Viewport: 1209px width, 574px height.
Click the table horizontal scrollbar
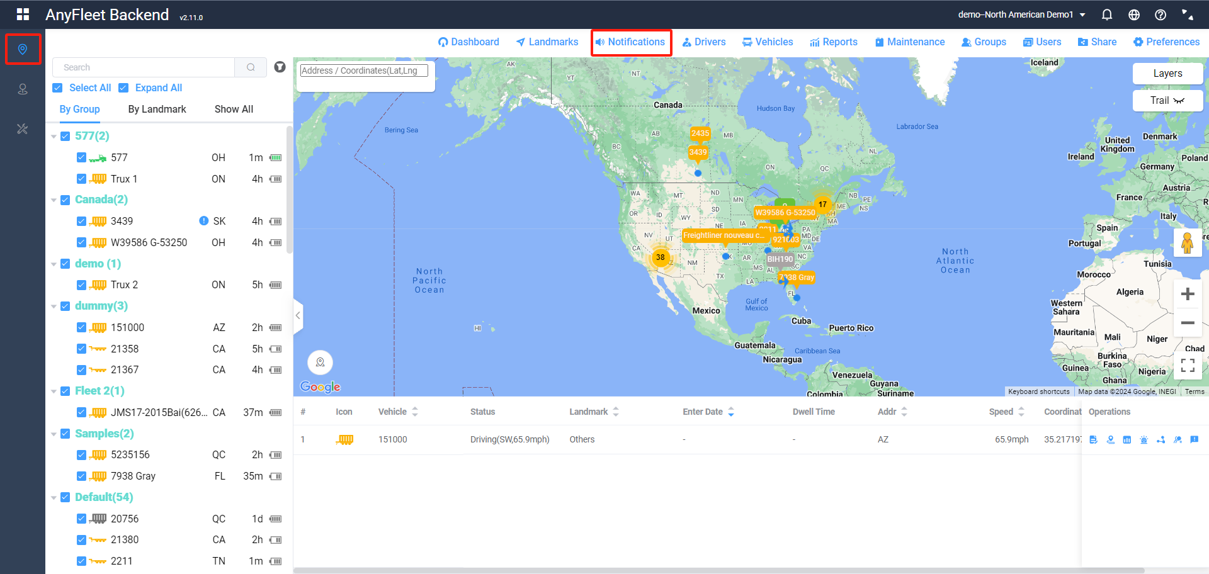tap(718, 571)
